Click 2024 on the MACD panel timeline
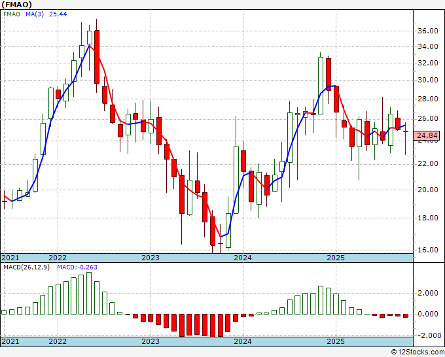The width and height of the screenshot is (445, 357). [243, 342]
